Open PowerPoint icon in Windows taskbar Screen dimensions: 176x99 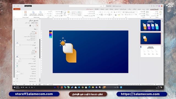[x=62, y=87]
